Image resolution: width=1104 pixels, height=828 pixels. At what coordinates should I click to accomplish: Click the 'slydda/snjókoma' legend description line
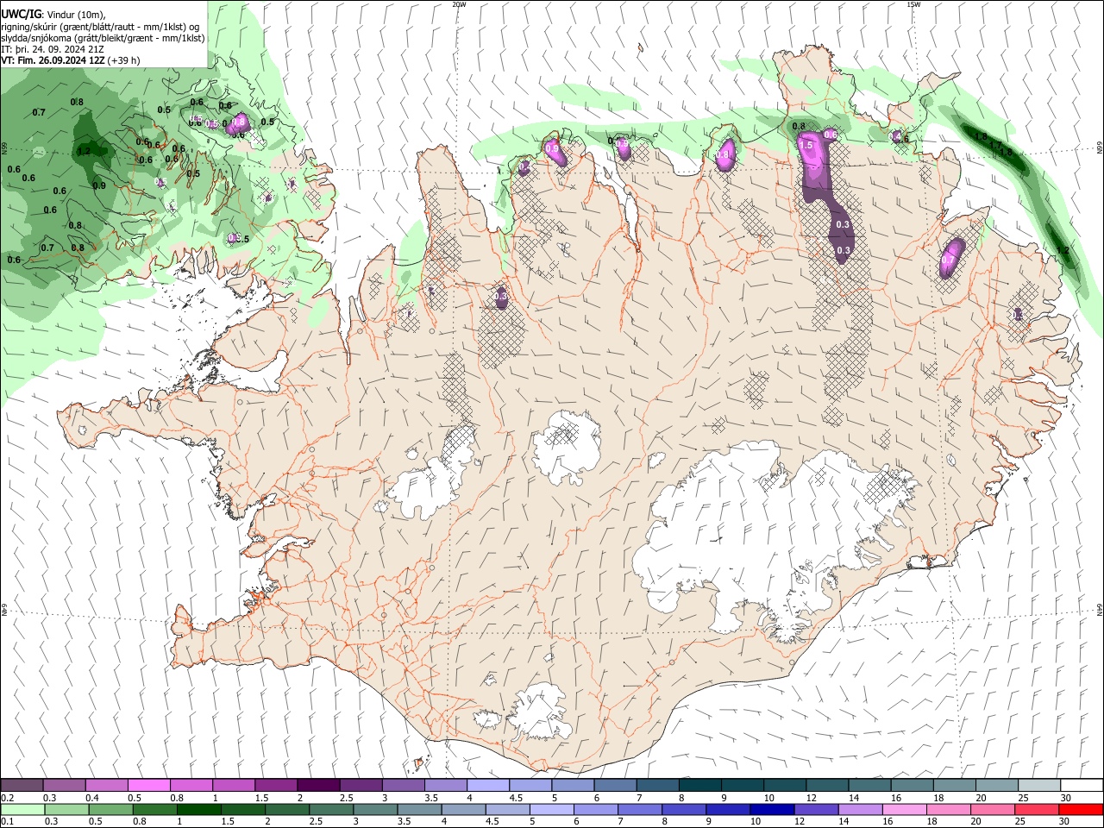click(103, 38)
